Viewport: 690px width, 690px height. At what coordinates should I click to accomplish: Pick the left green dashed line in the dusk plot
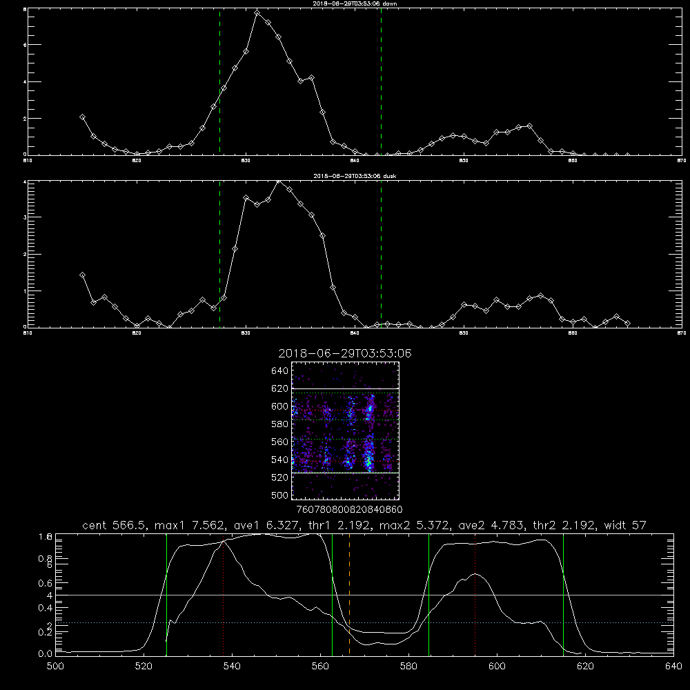[x=219, y=254]
